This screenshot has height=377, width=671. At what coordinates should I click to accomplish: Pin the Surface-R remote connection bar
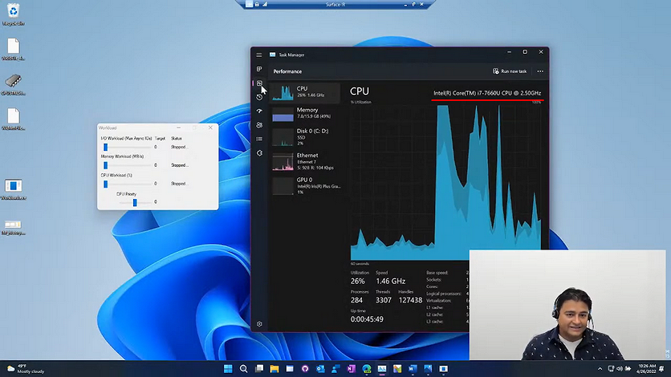250,4
